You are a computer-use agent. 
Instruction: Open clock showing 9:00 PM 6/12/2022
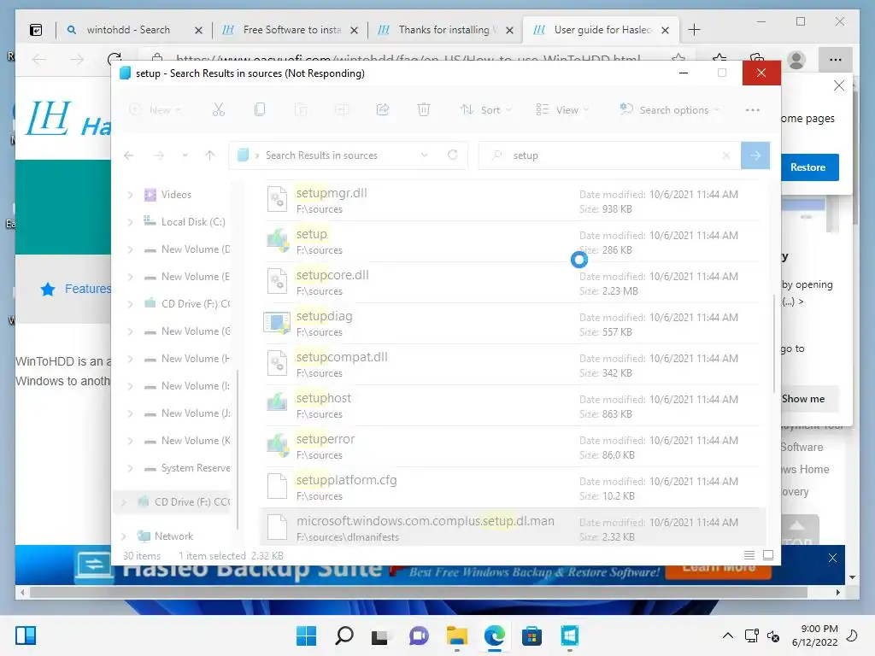814,635
